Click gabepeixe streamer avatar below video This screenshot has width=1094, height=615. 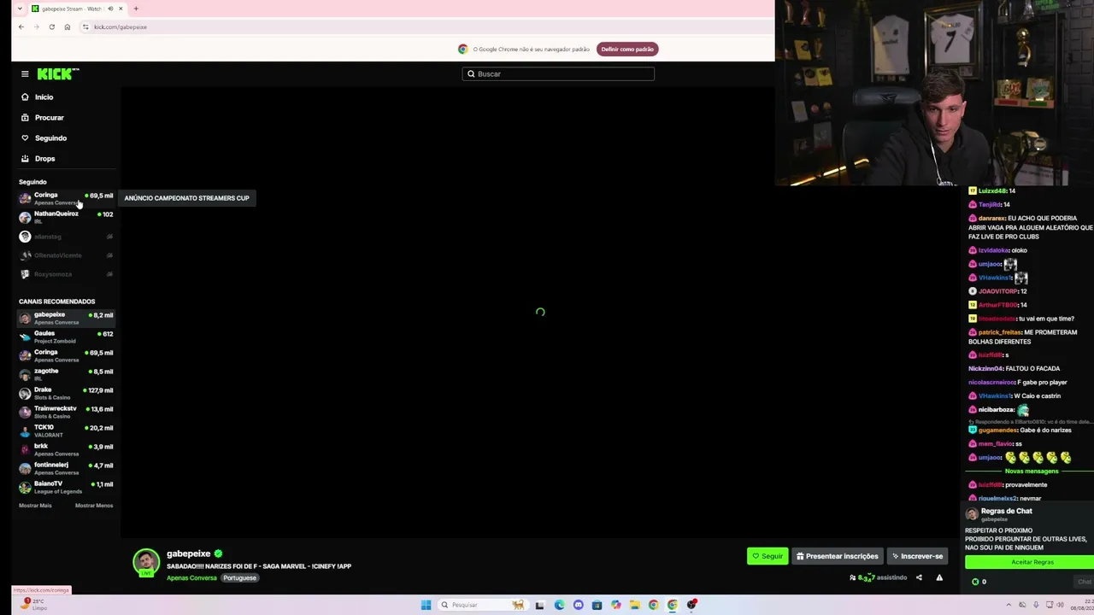[146, 562]
